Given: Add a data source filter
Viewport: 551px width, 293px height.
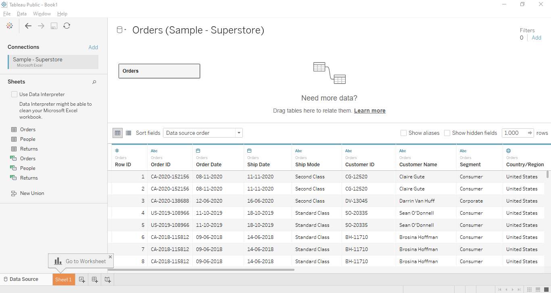Looking at the screenshot, I should click(536, 38).
